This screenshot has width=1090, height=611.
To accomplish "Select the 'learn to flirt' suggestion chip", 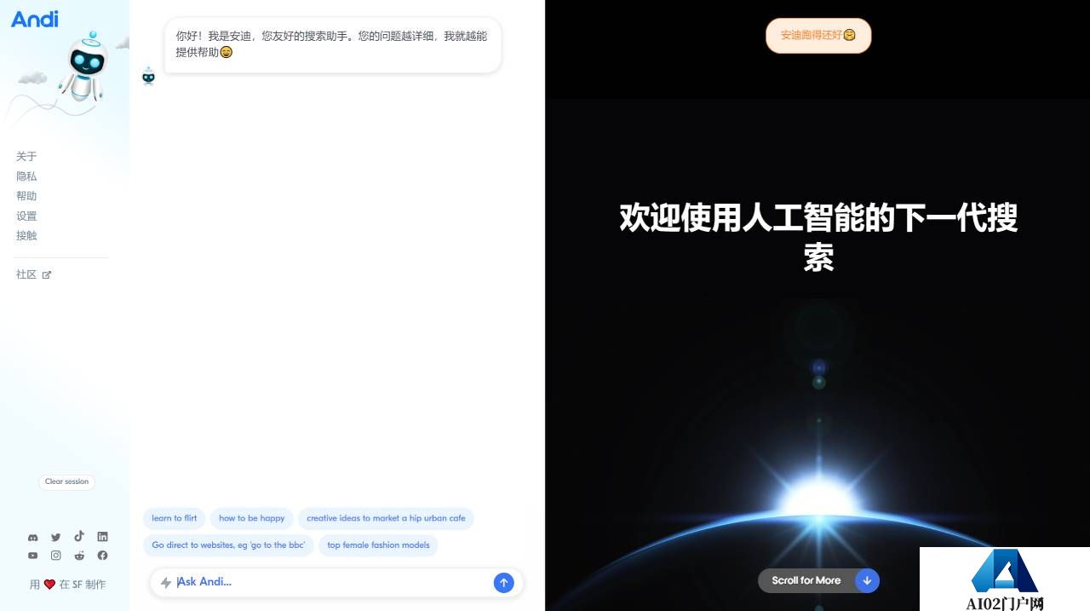I will [x=175, y=518].
